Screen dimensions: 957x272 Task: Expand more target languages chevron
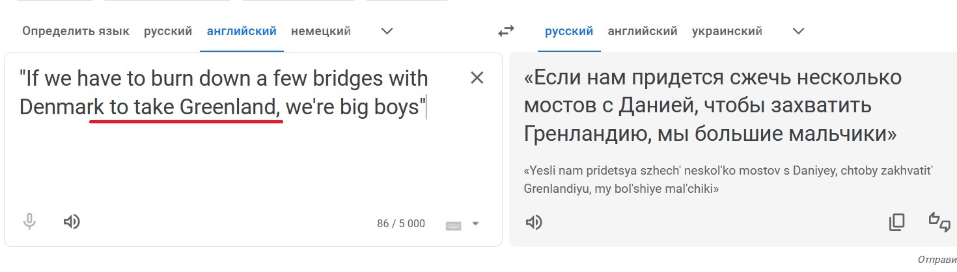point(798,31)
